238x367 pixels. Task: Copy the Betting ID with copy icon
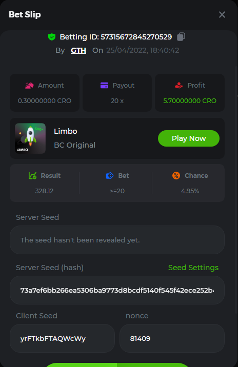181,37
